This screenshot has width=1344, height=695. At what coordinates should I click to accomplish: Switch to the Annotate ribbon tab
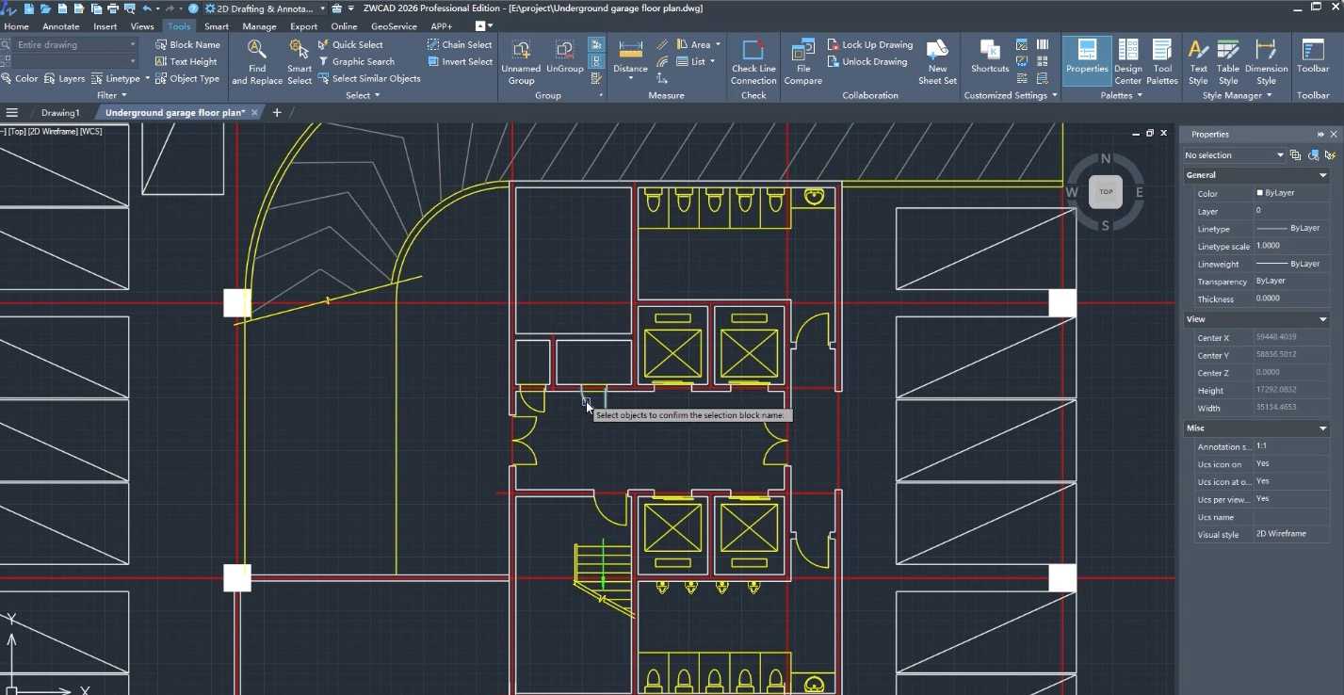(60, 26)
